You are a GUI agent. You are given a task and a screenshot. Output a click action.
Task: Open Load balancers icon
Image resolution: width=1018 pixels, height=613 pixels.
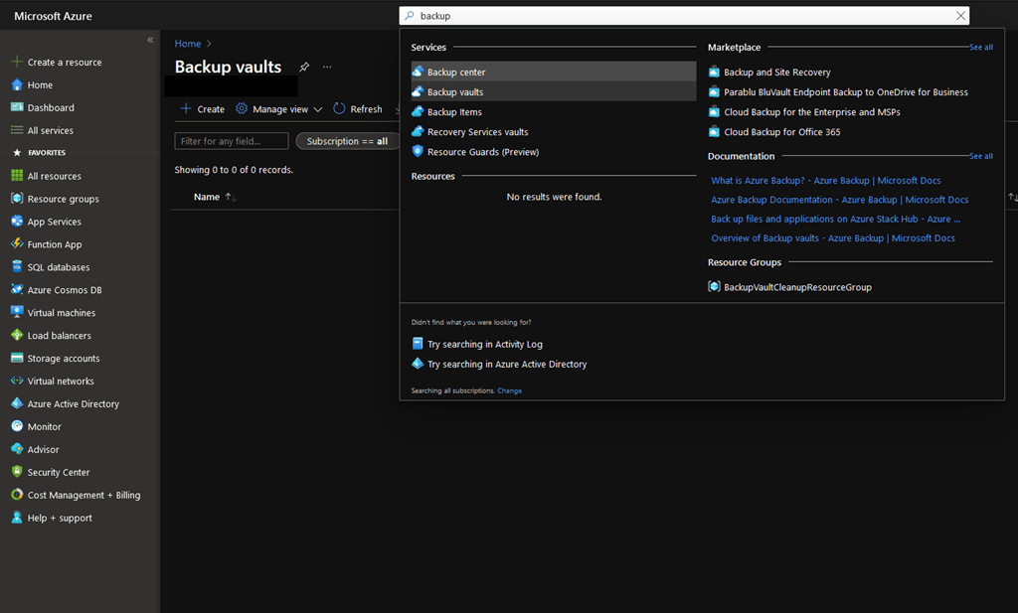pyautogui.click(x=17, y=335)
